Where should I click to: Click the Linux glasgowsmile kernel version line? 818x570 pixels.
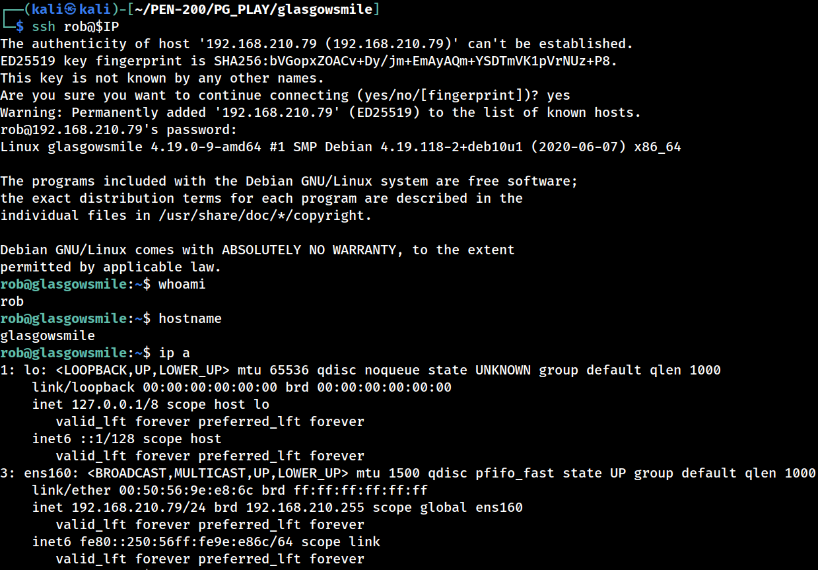tap(341, 147)
